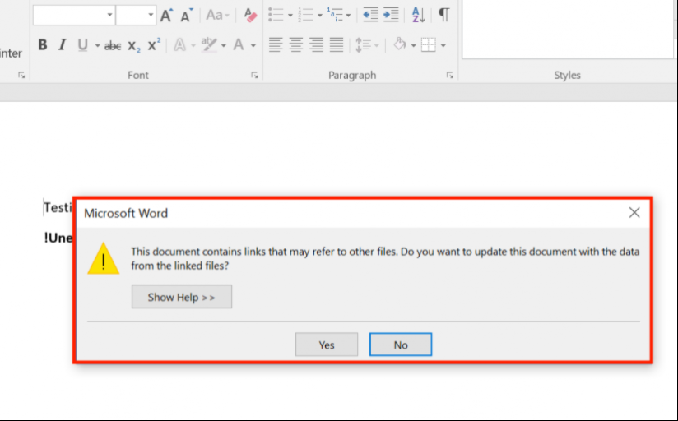Screen dimensions: 678x421
Task: Close the Microsoft Word dialog
Action: pos(634,212)
